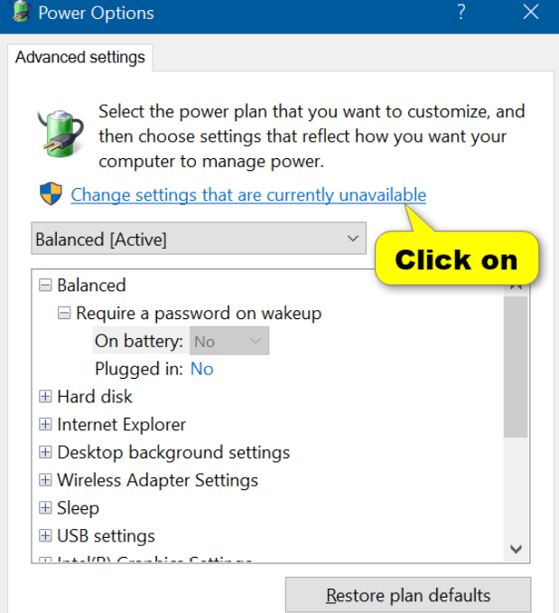This screenshot has height=613, width=559.
Task: Collapse Require a password on wakeup
Action: (64, 314)
